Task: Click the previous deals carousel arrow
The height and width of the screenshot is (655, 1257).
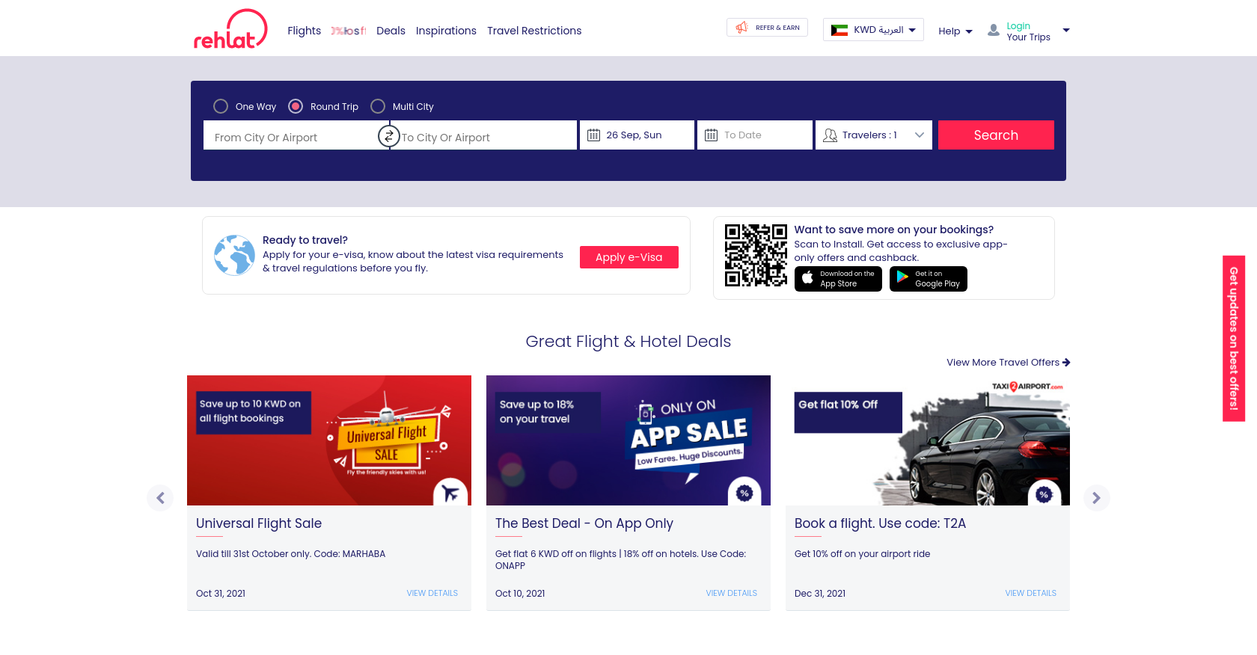Action: pos(160,498)
